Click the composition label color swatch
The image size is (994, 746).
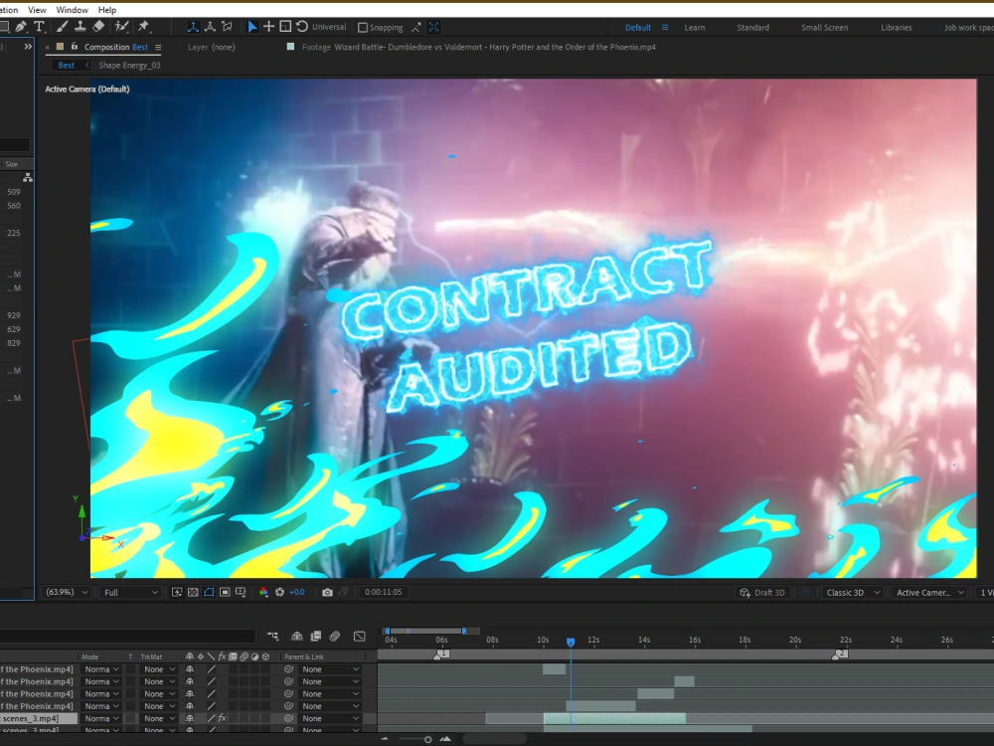[x=60, y=47]
